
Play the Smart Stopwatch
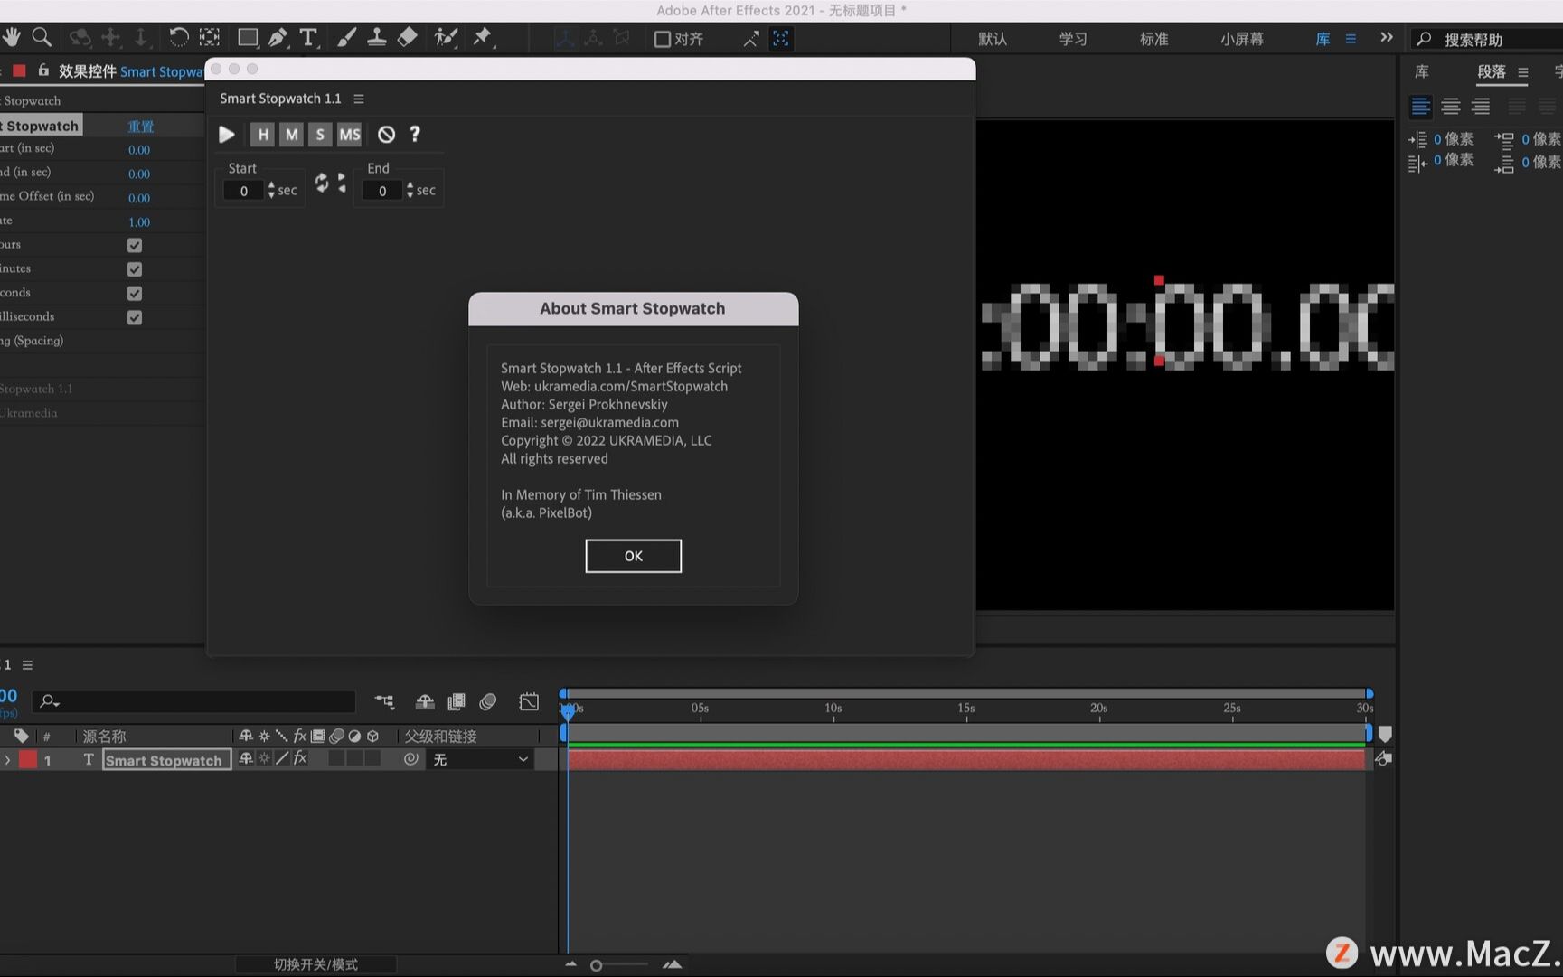(x=227, y=135)
